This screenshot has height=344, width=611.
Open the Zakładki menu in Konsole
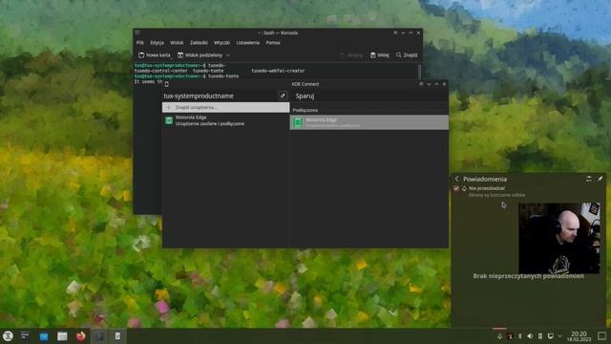click(x=199, y=42)
